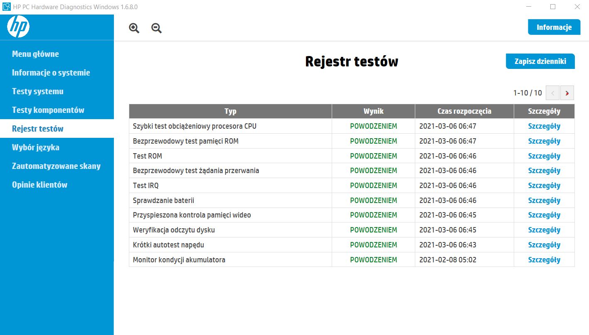Open Zautomatyzowane skany section
The image size is (589, 335).
[x=57, y=166]
